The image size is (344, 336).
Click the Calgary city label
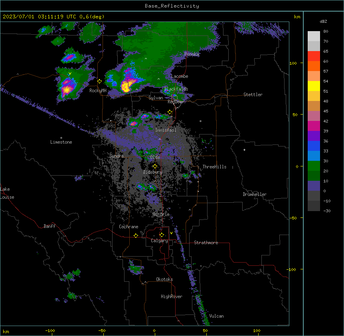(x=160, y=241)
